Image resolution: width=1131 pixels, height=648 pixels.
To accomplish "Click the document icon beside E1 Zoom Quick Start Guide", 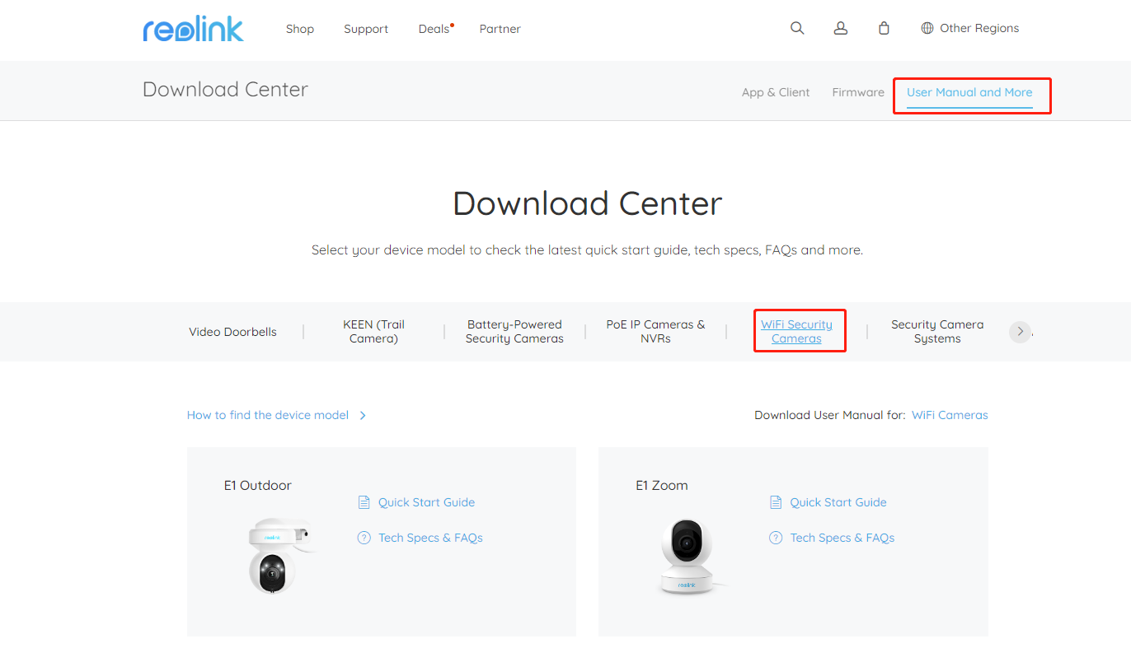I will tap(775, 502).
